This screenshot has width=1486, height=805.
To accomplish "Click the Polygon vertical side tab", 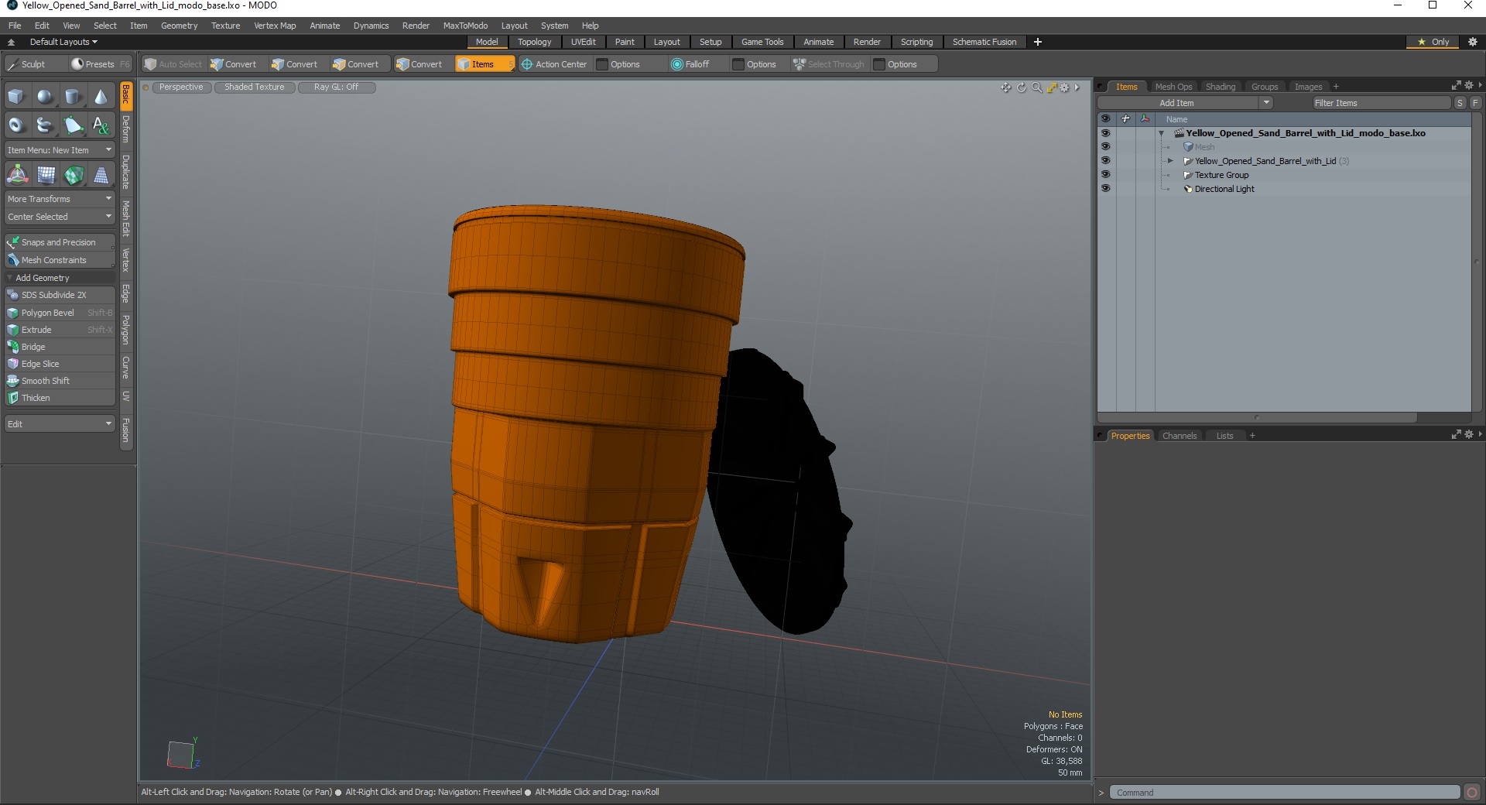I will pyautogui.click(x=126, y=330).
